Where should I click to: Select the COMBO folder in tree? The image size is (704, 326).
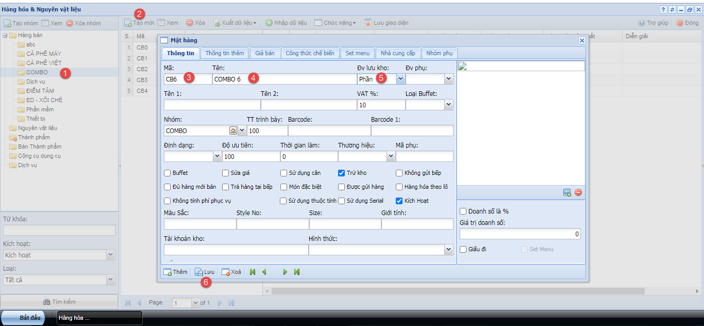pyautogui.click(x=37, y=72)
